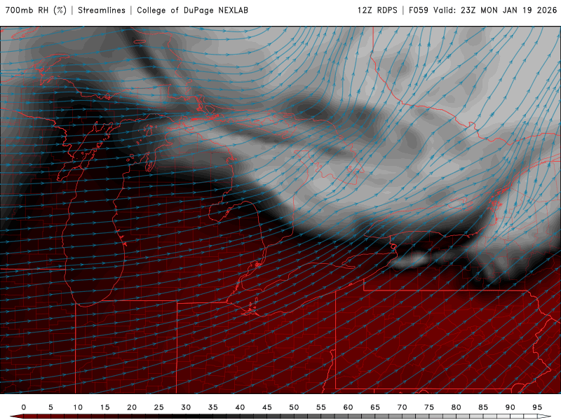
Task: Click the colorbar label '75'
Action: [x=429, y=407]
